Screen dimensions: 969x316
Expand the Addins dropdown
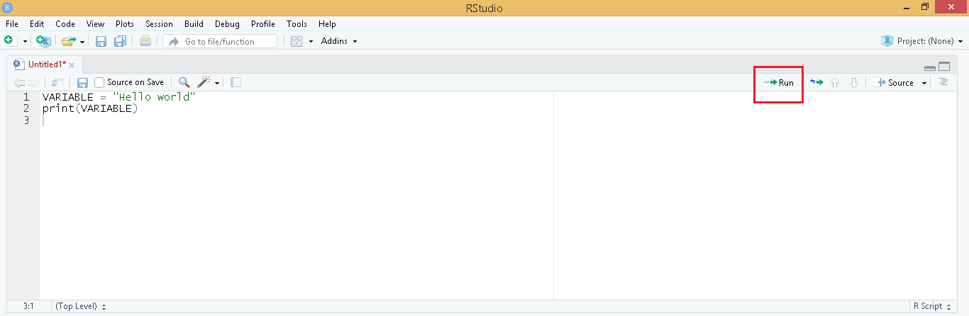pos(339,41)
